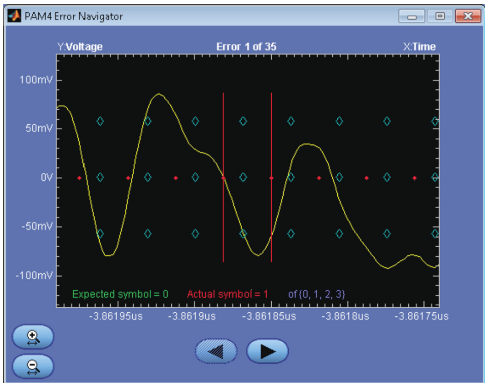The image size is (486, 383).
Task: Select the horizontal zoom-out magnifier icon
Action: pyautogui.click(x=33, y=366)
